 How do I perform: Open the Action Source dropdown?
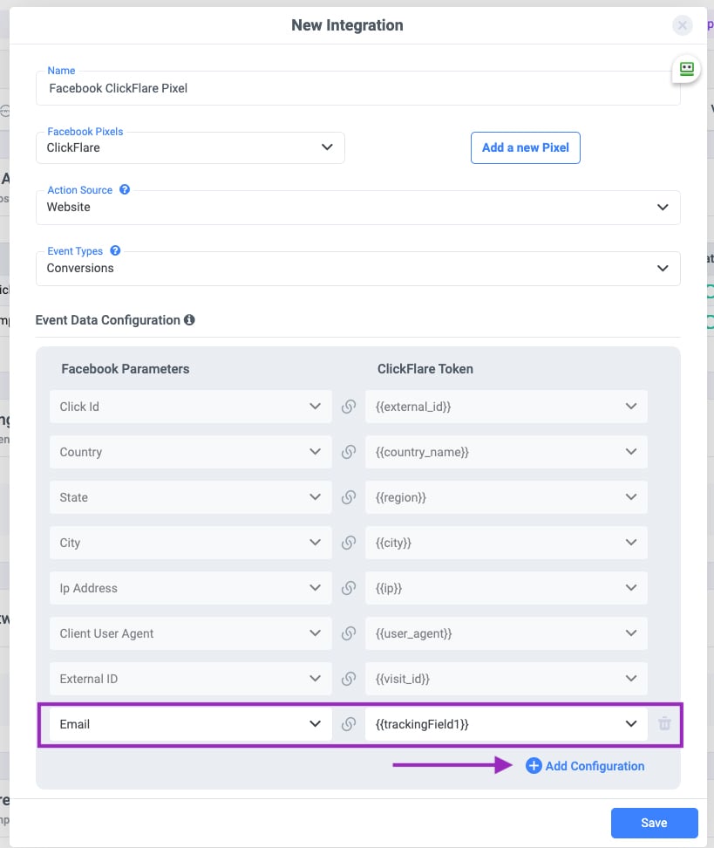pos(357,207)
